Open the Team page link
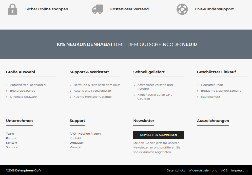The image size is (252, 175). pos(10,134)
